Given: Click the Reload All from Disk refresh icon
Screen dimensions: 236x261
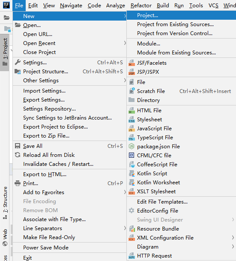Looking at the screenshot, I should pos(18,155).
